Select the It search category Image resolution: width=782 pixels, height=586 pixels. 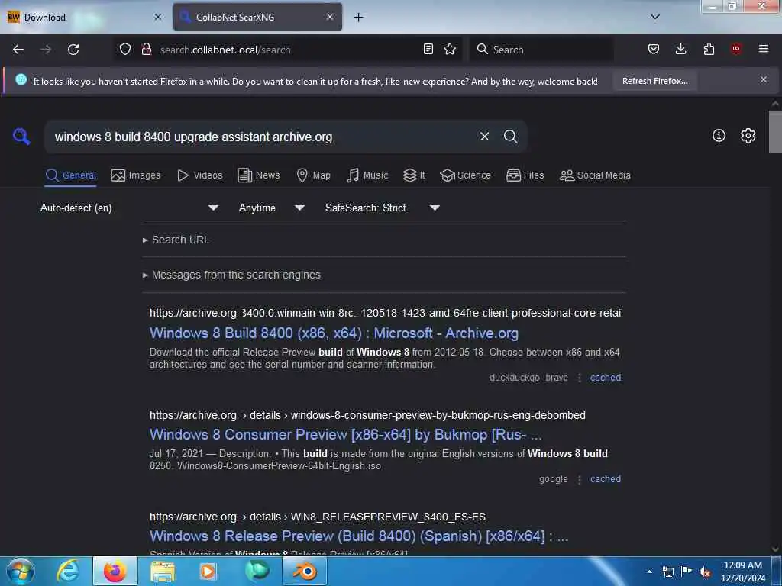click(x=414, y=175)
